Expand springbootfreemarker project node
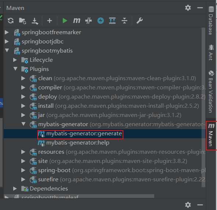Viewport: 217px width, 210px height. (7, 32)
